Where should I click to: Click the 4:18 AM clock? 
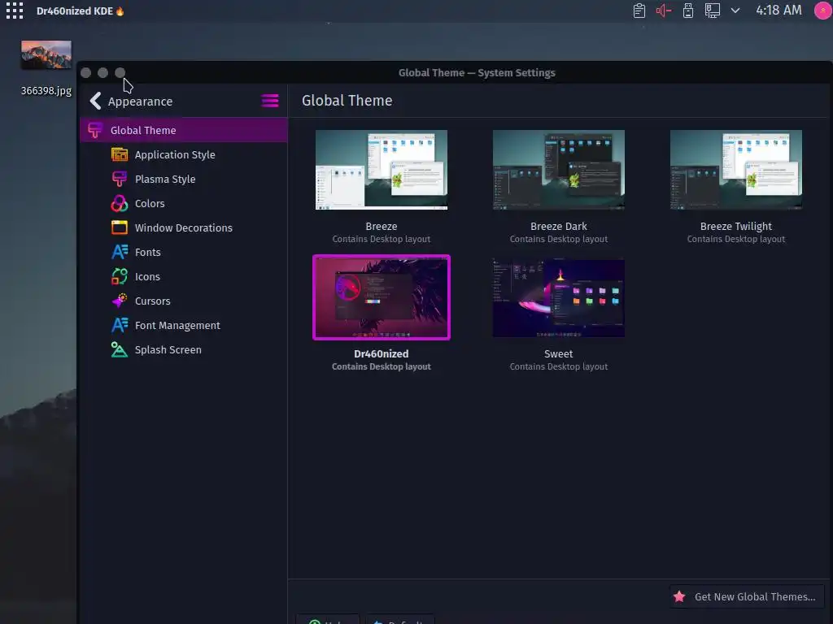[x=778, y=10]
